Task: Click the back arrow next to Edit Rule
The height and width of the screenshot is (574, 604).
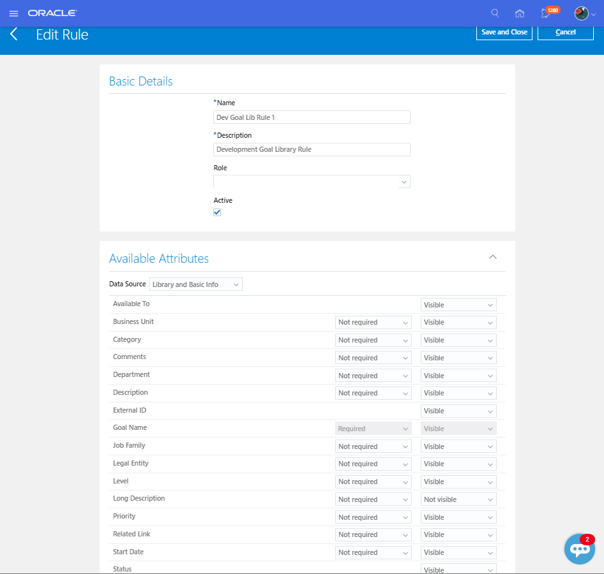Action: [13, 34]
